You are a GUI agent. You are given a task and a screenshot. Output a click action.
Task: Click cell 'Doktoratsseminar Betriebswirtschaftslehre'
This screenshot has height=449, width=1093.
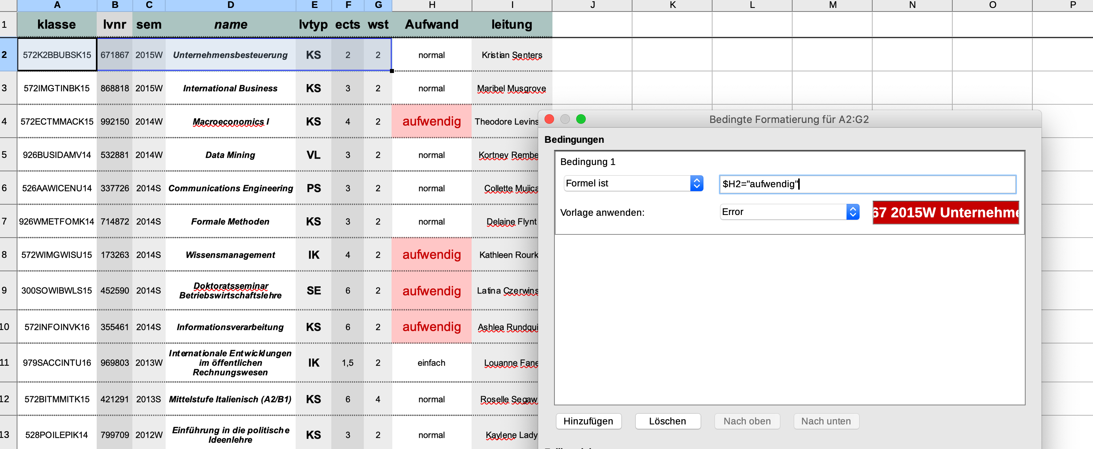[x=230, y=291]
